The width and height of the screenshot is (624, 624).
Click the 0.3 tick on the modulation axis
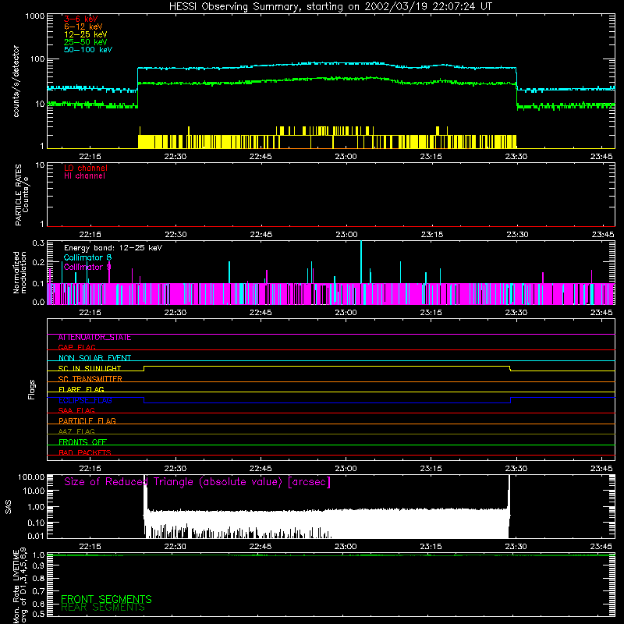(38, 243)
